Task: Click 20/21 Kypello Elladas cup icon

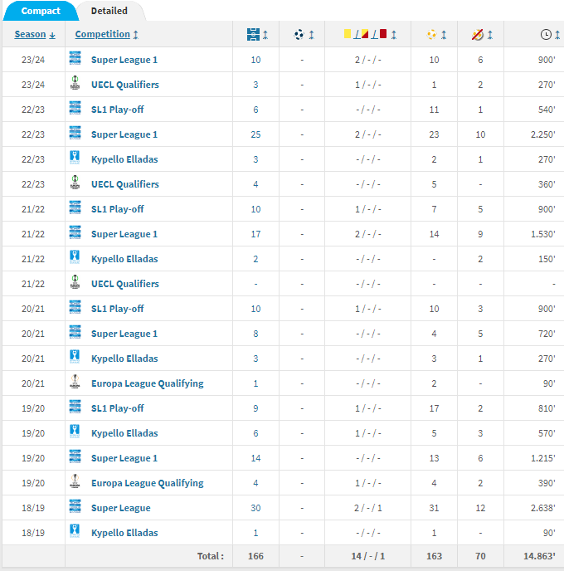Action: click(x=75, y=357)
